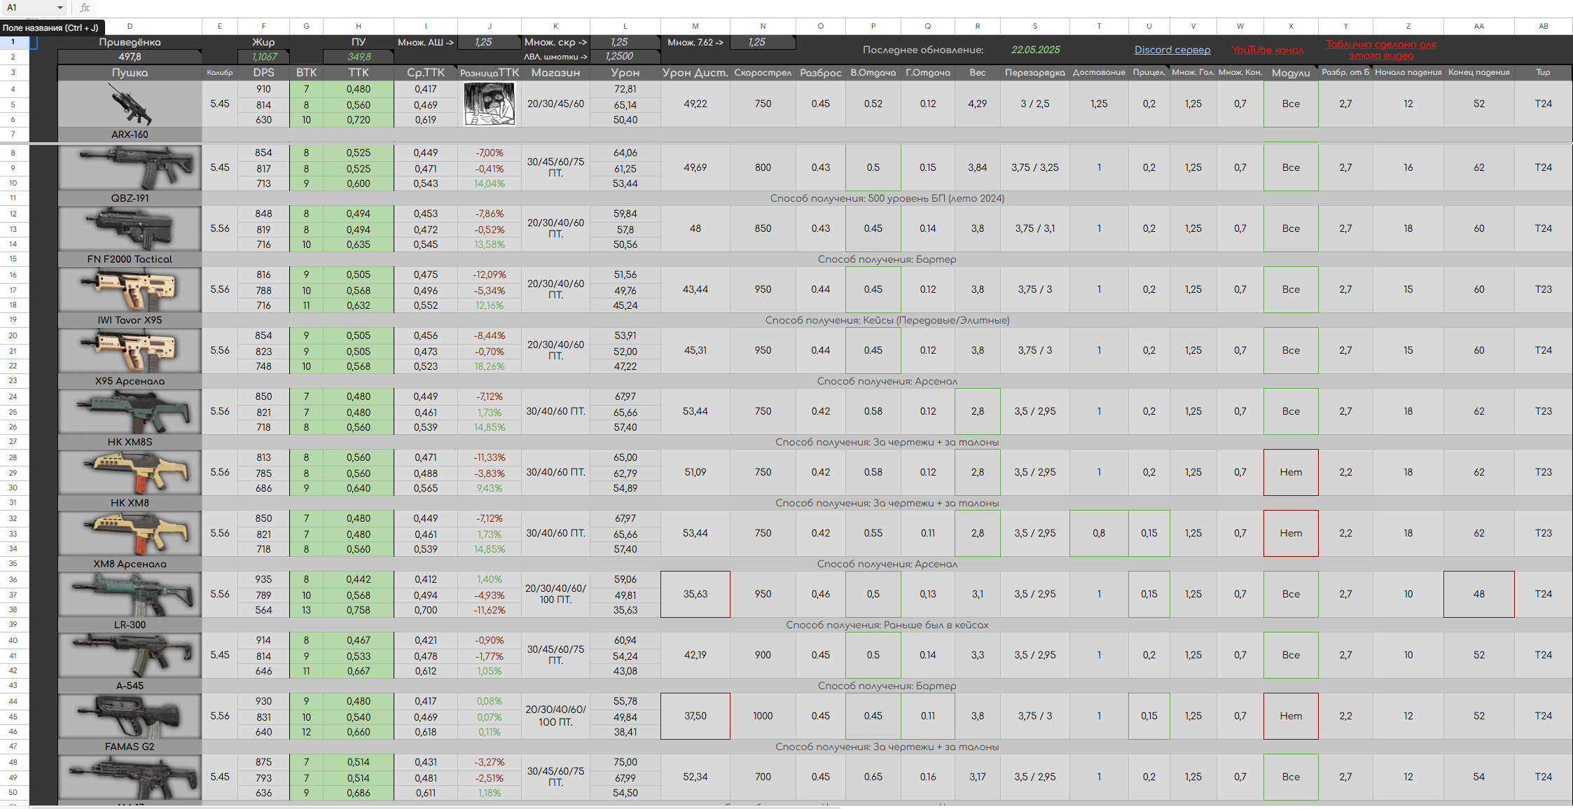Viewport: 1573px width, 809px height.
Task: Click the fx formula bar icon
Action: click(x=85, y=8)
